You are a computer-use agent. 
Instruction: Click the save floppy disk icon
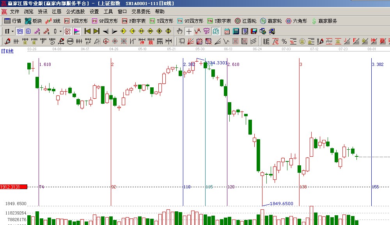point(253,31)
